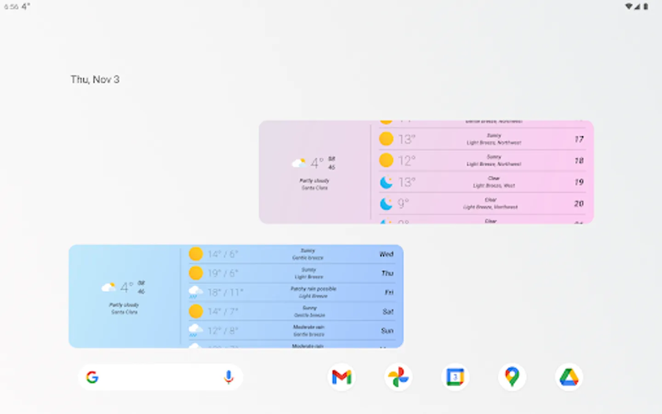The image size is (662, 414).
Task: Tap the rain cloud icon for Fri
Action: click(x=196, y=292)
